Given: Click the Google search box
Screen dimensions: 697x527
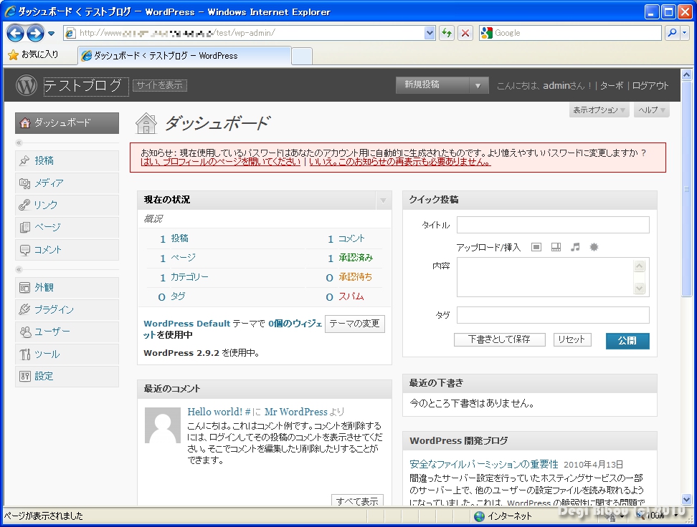Looking at the screenshot, I should click(x=572, y=33).
